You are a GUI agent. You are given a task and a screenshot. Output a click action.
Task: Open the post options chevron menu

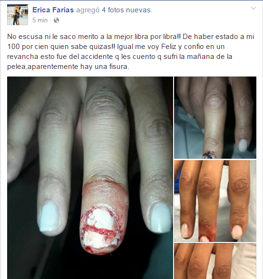click(x=253, y=8)
